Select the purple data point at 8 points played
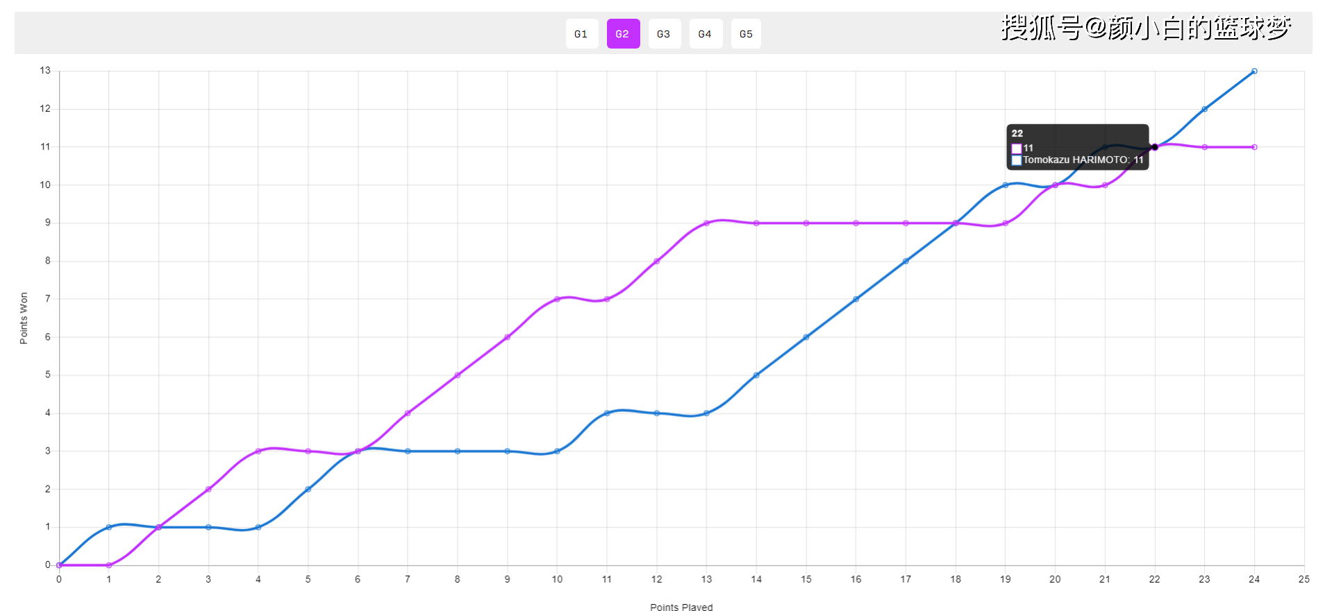1325x611 pixels. pyautogui.click(x=458, y=375)
